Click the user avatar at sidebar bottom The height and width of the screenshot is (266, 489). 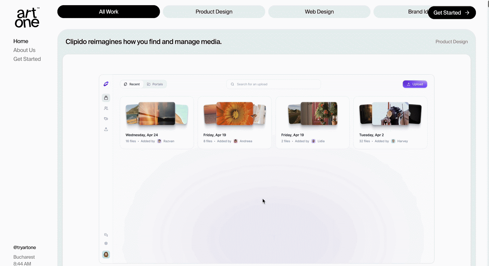106,254
